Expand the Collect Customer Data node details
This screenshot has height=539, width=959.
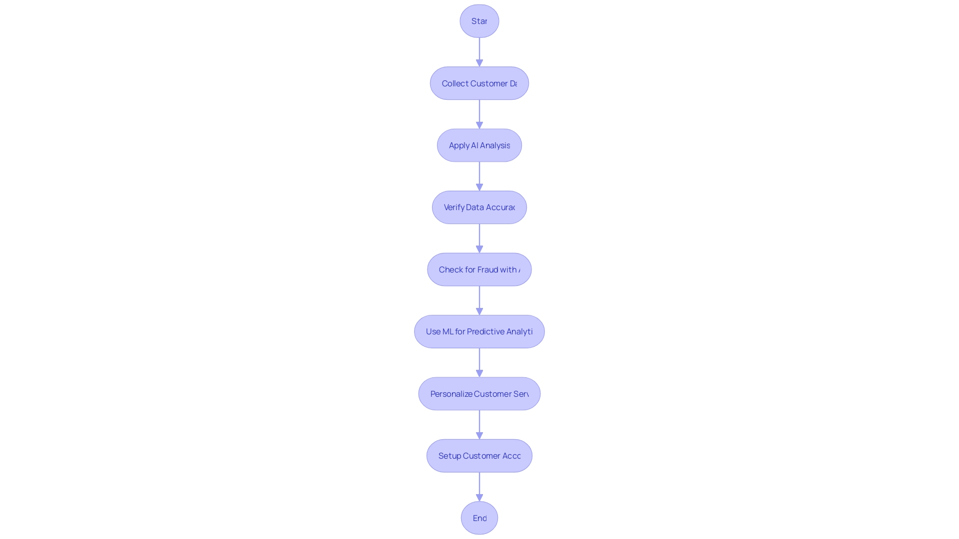click(479, 83)
